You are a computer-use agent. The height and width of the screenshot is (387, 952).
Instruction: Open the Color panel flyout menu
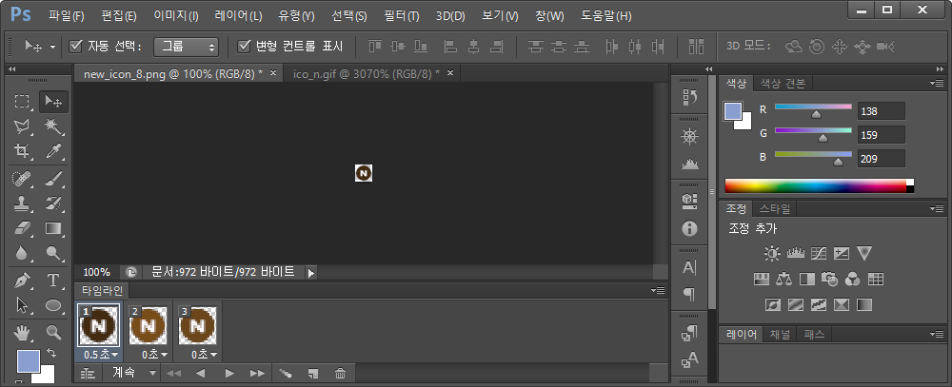(939, 83)
